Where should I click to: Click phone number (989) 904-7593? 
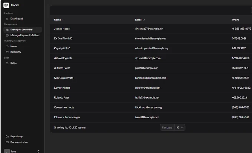point(241,107)
